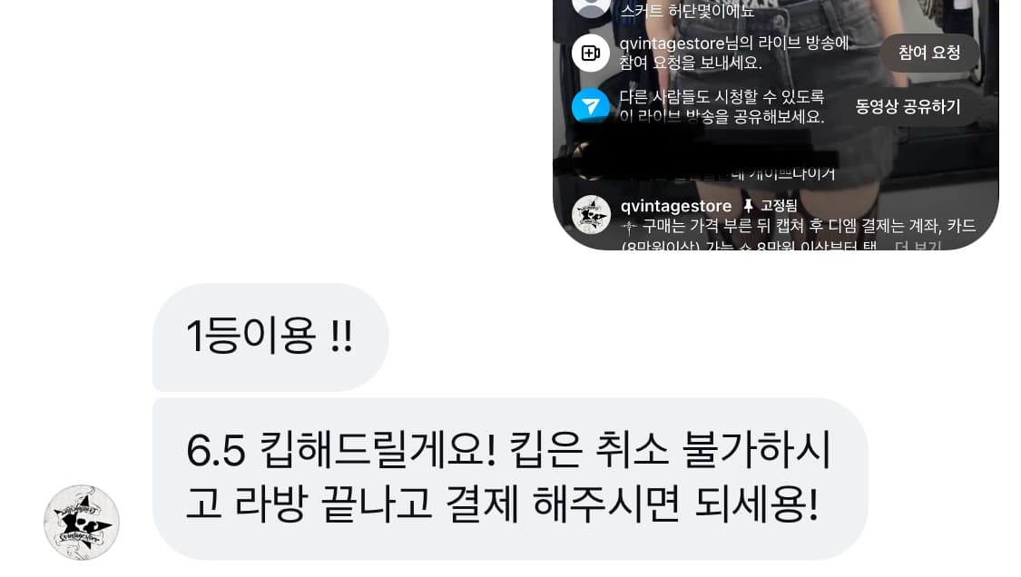Open qvintagestore avatar in pinned comment

tap(591, 214)
